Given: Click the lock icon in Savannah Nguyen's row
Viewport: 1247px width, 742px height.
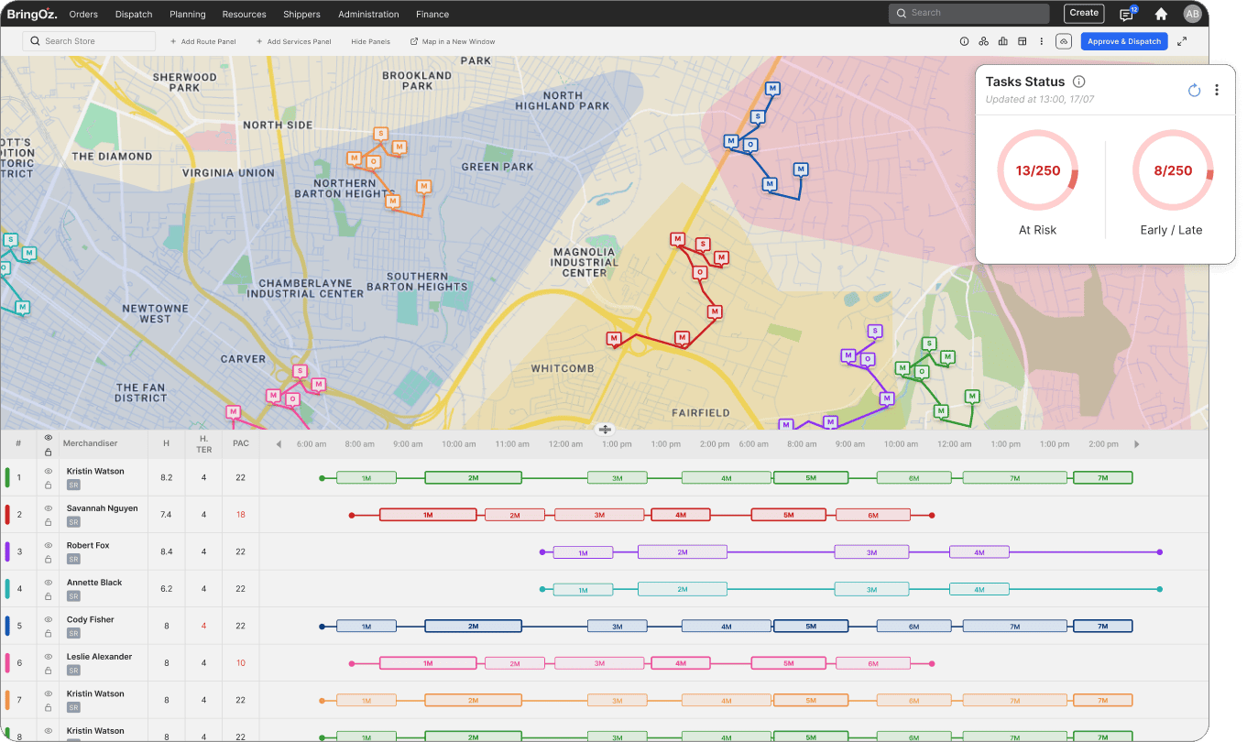Looking at the screenshot, I should (48, 522).
